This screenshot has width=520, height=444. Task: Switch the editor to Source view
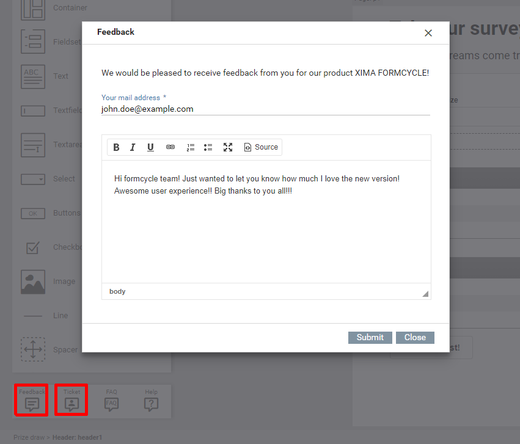coord(261,147)
